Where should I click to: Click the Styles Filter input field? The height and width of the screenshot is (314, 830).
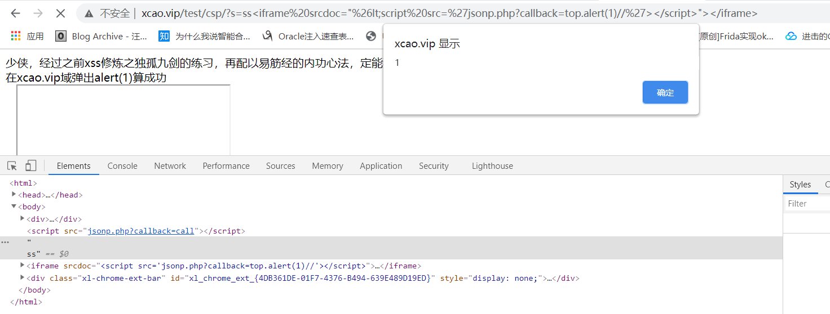click(x=807, y=204)
